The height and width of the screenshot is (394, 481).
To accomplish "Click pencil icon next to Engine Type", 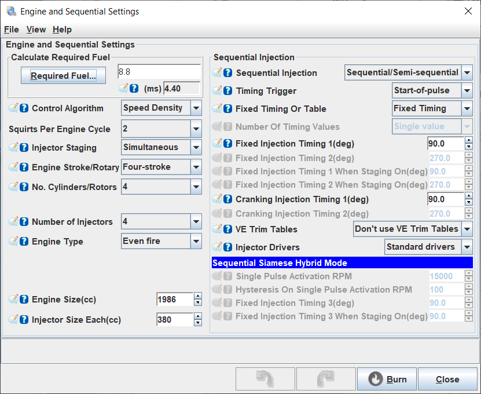I will coord(14,242).
